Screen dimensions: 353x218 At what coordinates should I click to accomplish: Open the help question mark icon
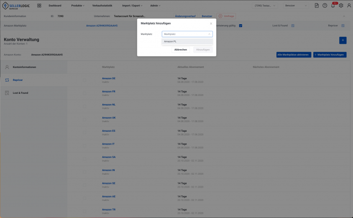tap(325, 5)
